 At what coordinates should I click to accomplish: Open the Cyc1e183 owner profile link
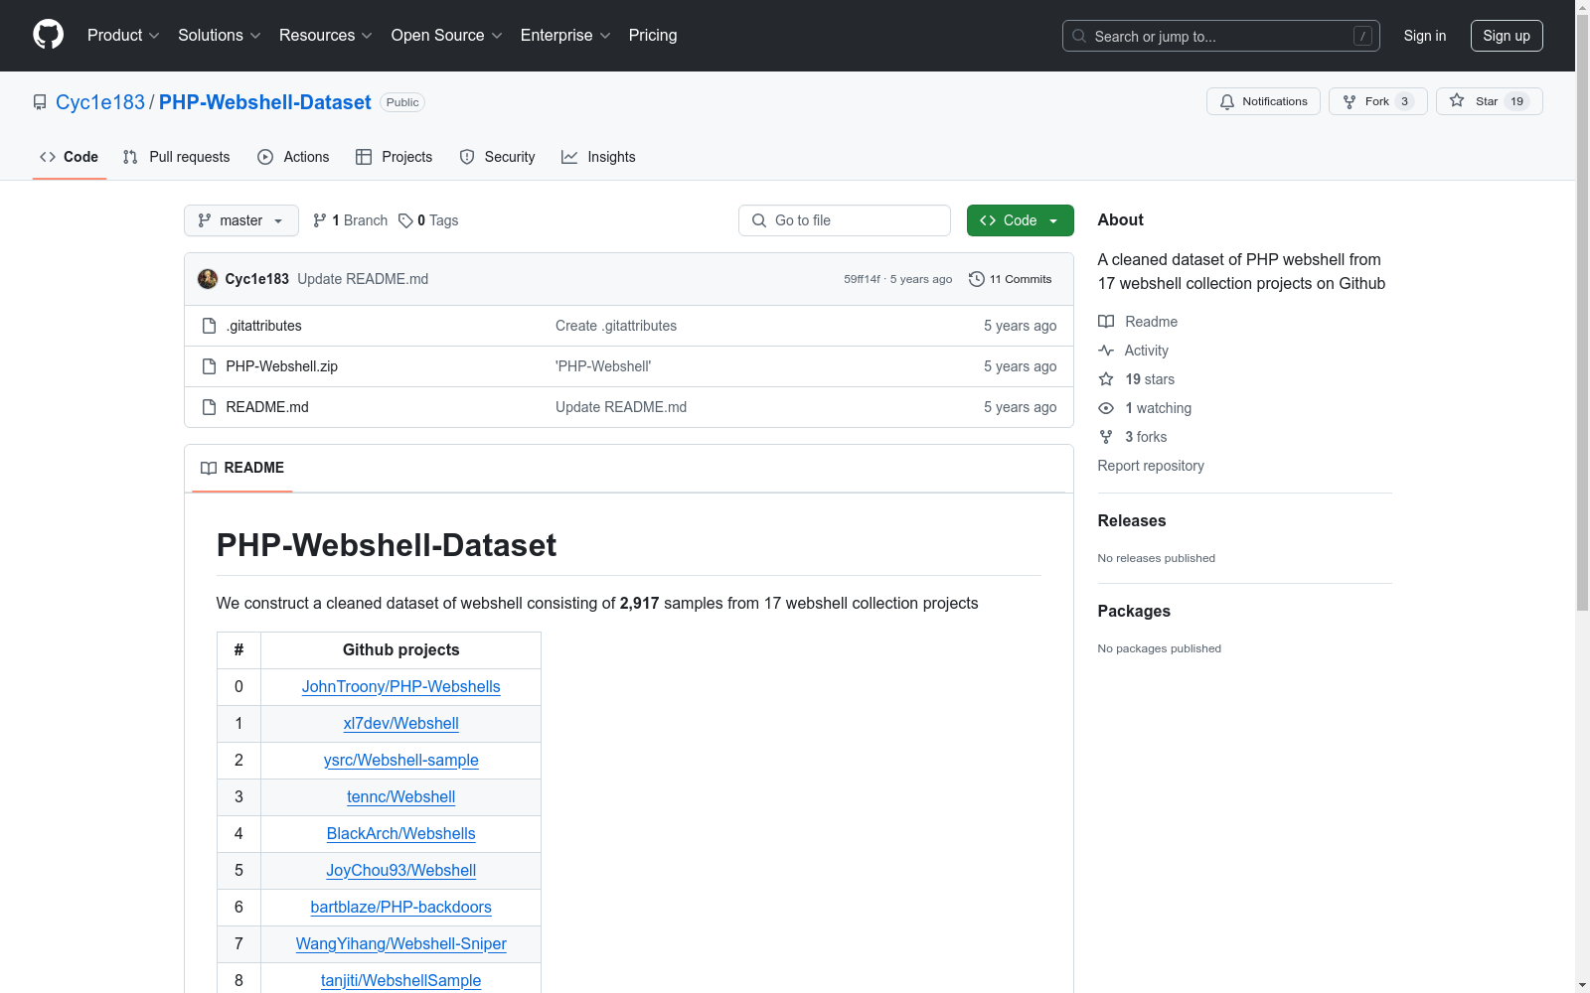tap(100, 102)
